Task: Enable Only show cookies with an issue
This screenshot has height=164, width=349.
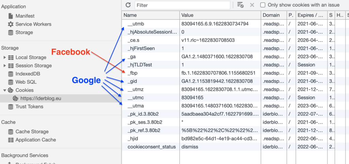Action: [263, 5]
